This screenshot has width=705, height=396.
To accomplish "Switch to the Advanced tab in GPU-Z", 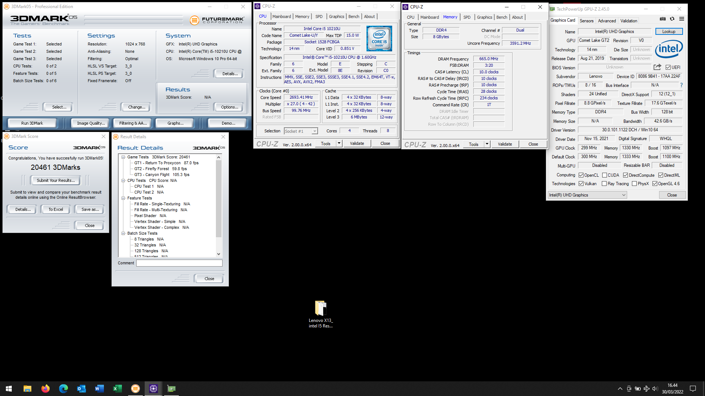I will click(x=607, y=21).
